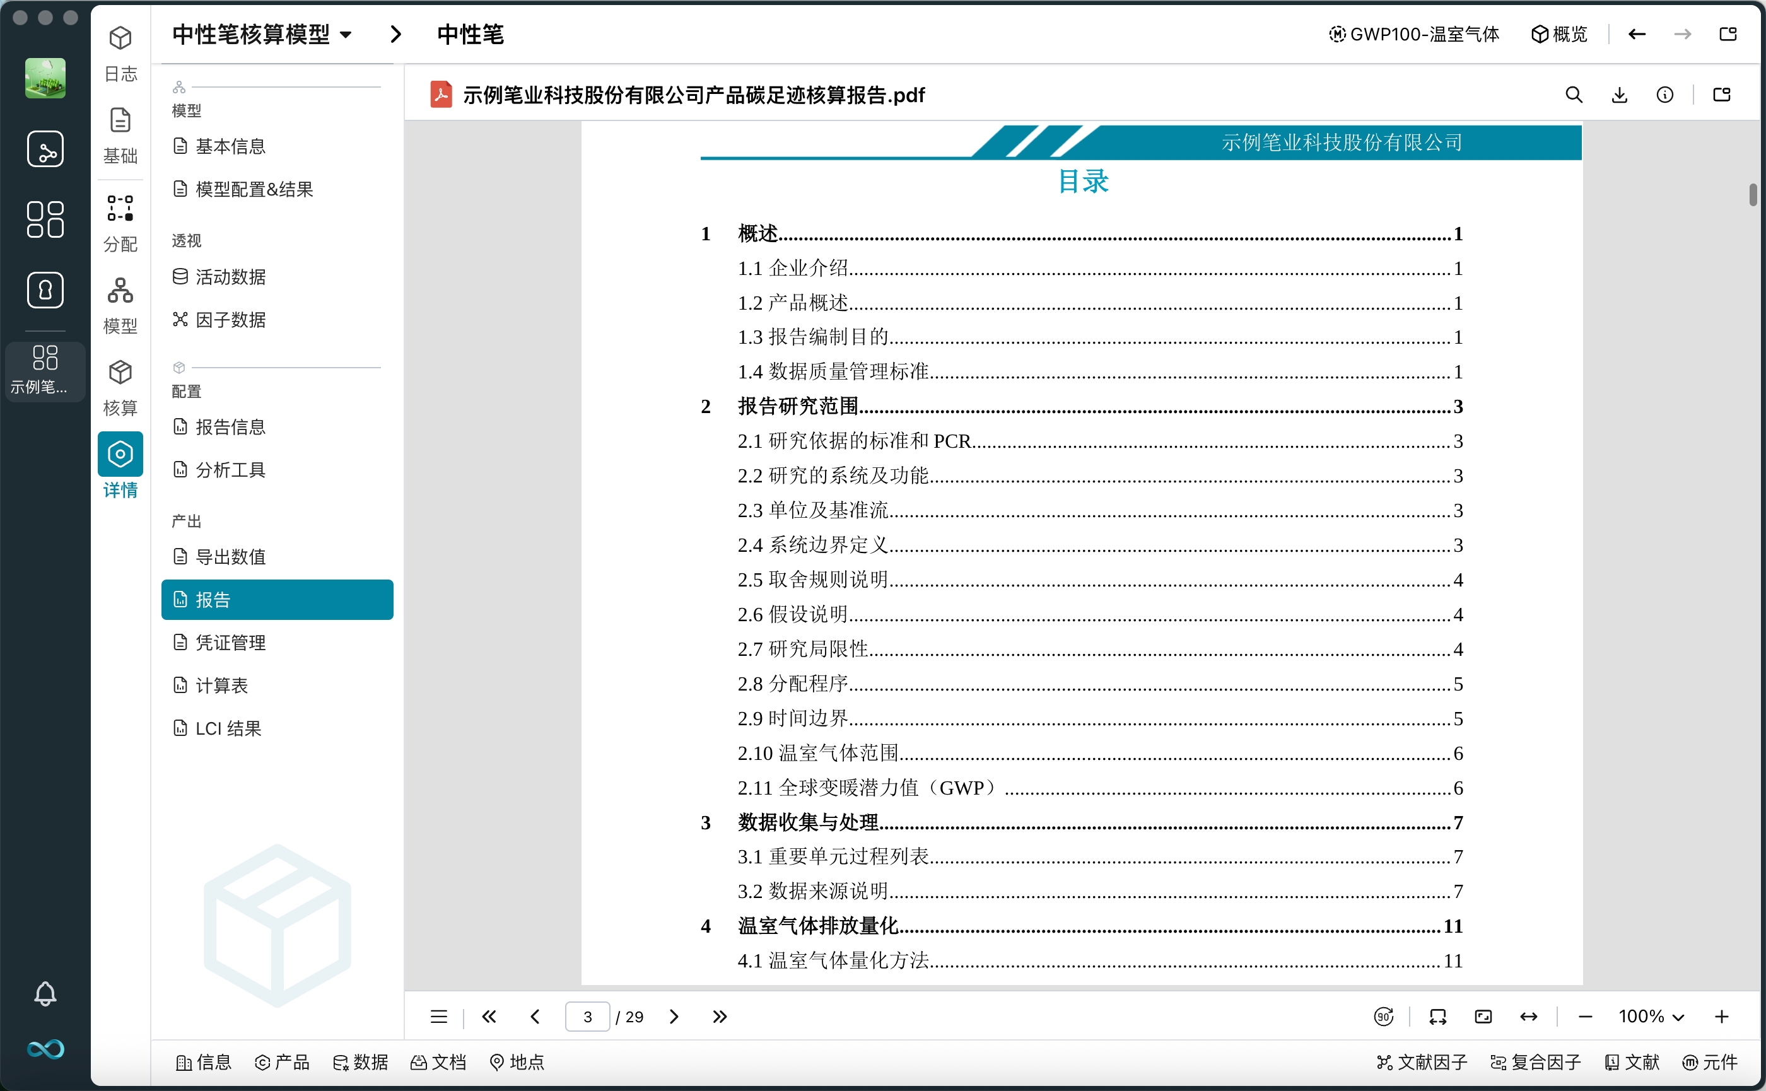
Task: Open the 凭证管理 report section
Action: [231, 642]
